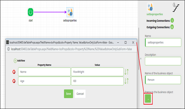Reorder the Age row with arrows

coord(126,81)
